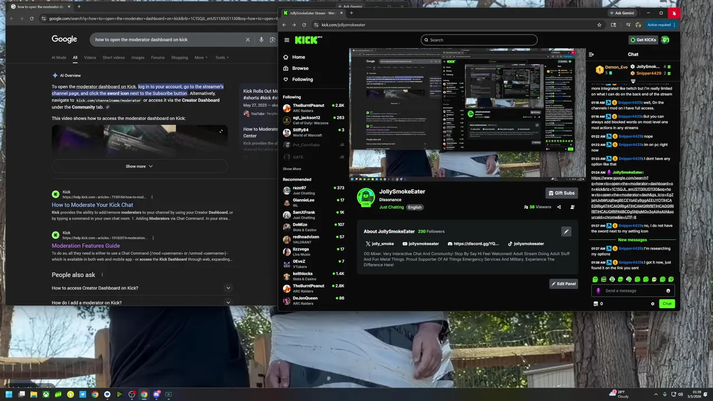Click site info icon beside kick.com URL
This screenshot has width=713, height=401.
click(316, 25)
